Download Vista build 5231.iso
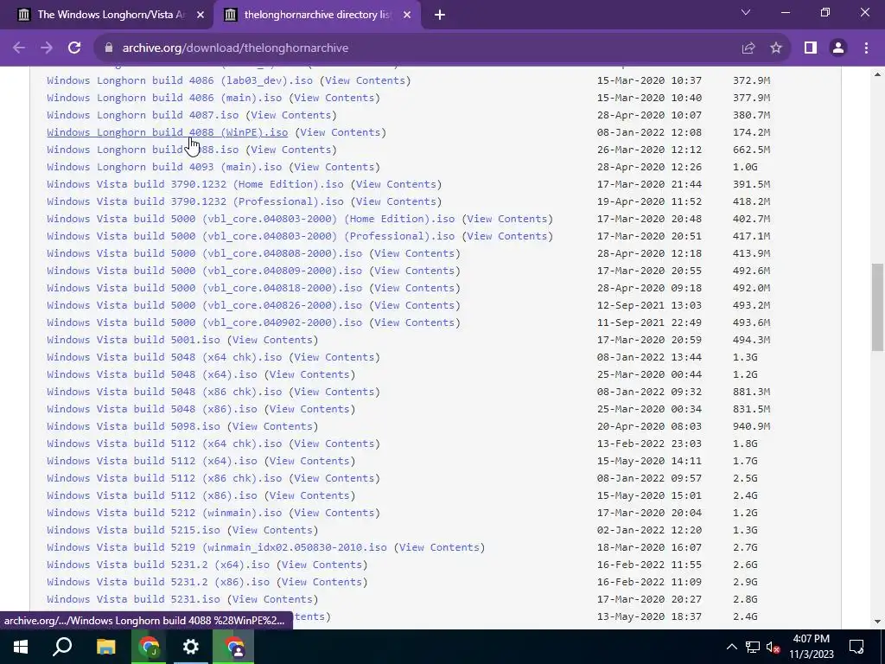Viewport: 885px width, 664px height. 133,599
